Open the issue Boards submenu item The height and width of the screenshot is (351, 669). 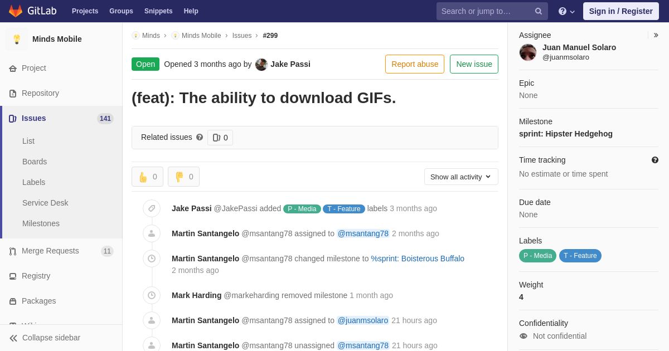click(35, 162)
